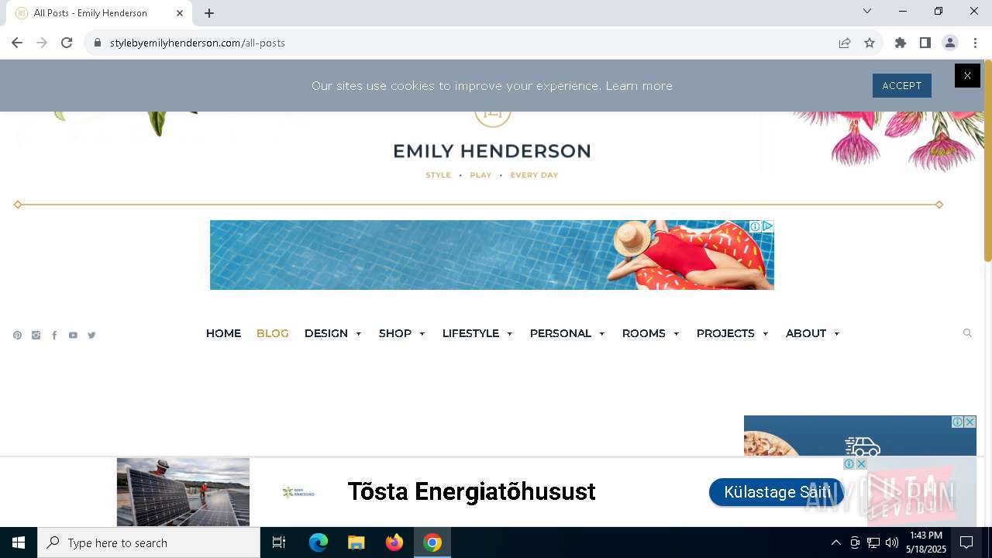
Task: Open the PERSONAL menu item
Action: [560, 333]
